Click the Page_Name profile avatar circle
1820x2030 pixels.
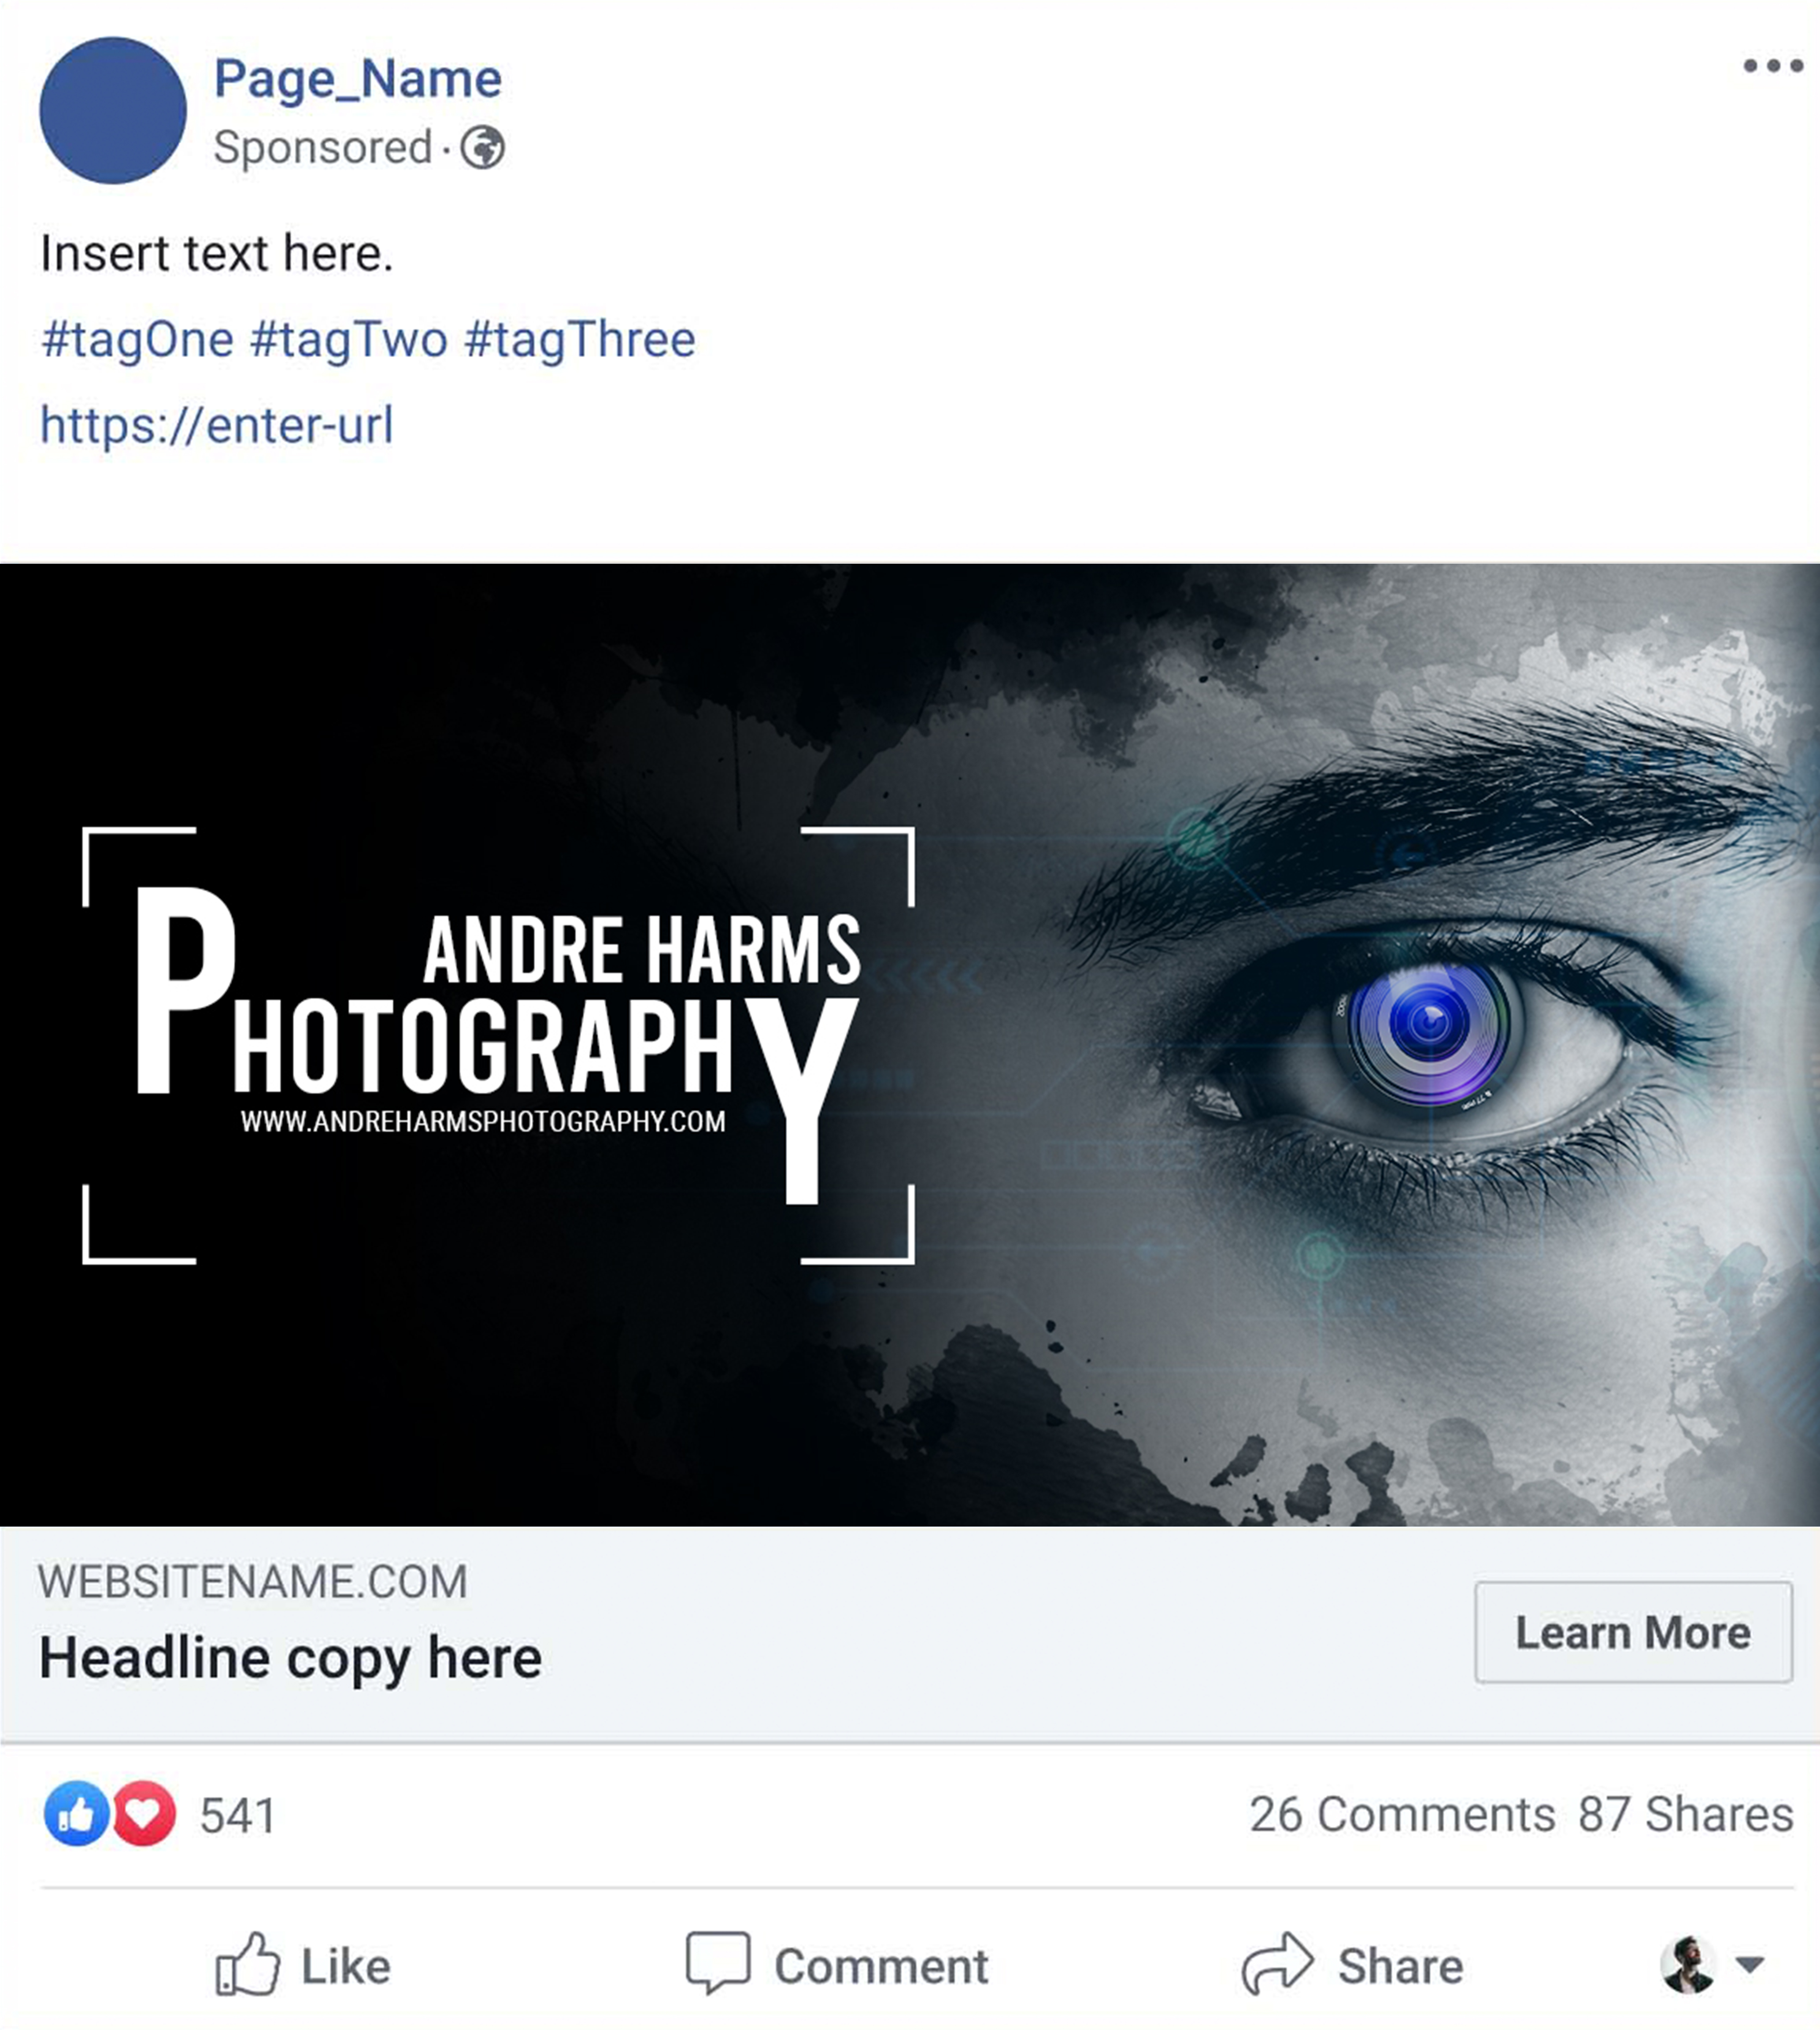(x=113, y=111)
